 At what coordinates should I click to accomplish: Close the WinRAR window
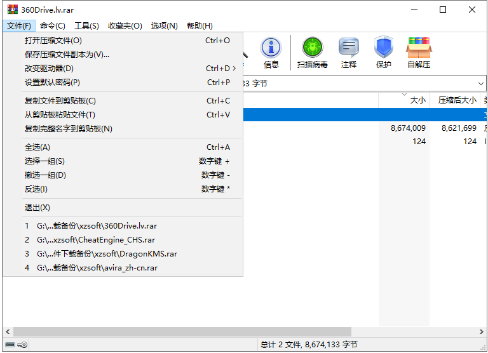[472, 10]
